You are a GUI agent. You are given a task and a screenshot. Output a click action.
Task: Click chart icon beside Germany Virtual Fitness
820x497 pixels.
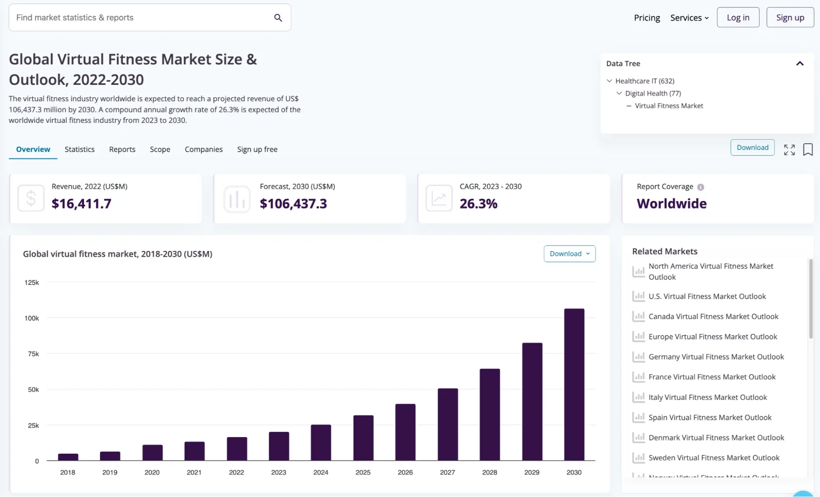[x=639, y=357]
